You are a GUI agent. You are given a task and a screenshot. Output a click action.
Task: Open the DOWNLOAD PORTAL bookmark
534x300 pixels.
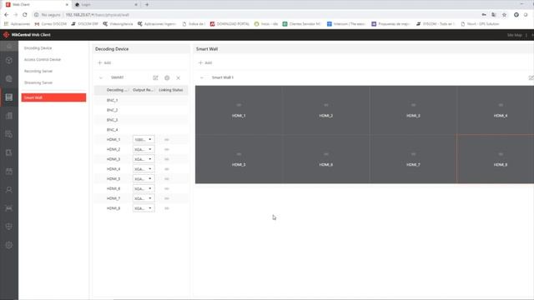point(230,24)
